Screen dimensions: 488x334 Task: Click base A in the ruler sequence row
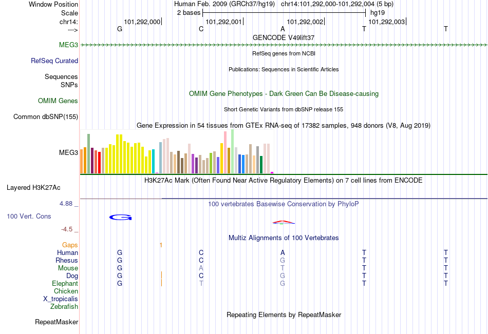pyautogui.click(x=283, y=29)
